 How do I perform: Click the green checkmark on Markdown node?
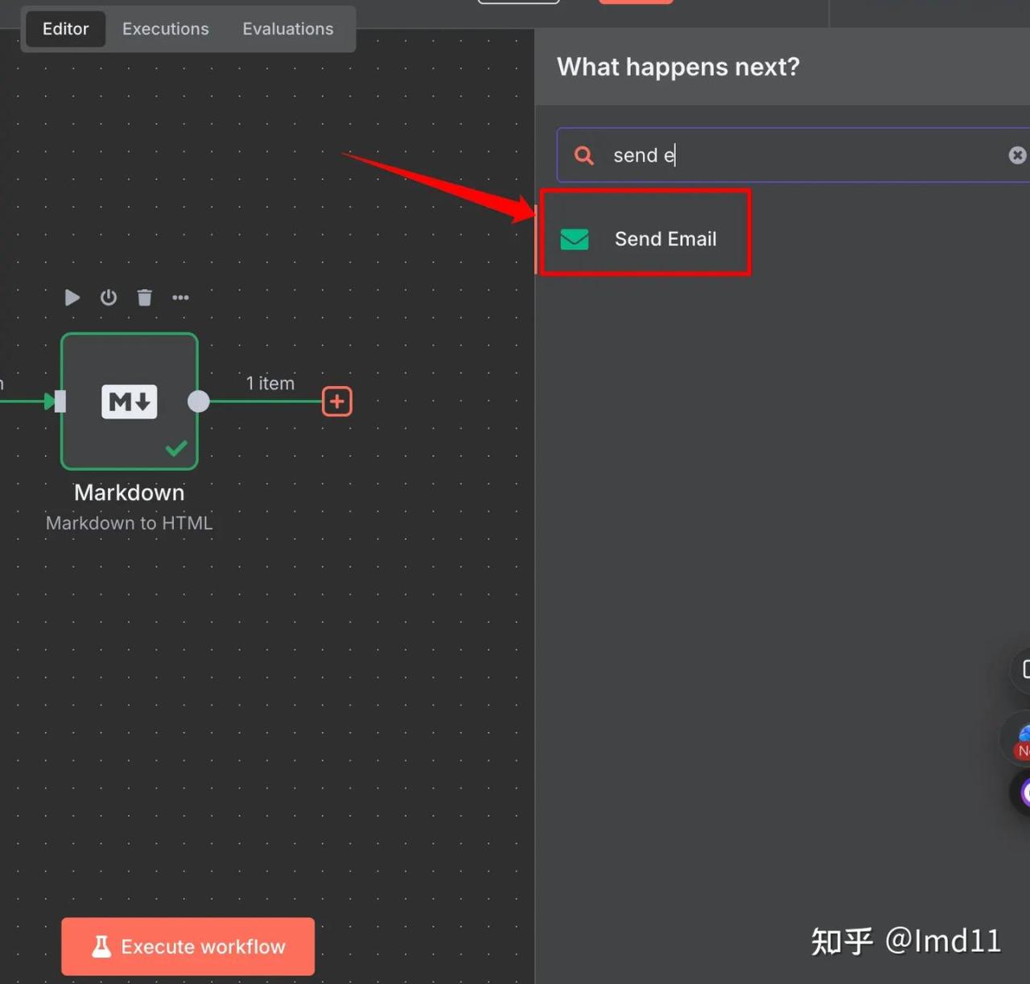click(176, 448)
